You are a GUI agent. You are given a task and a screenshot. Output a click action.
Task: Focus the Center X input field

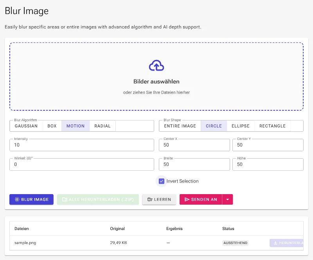coord(194,145)
